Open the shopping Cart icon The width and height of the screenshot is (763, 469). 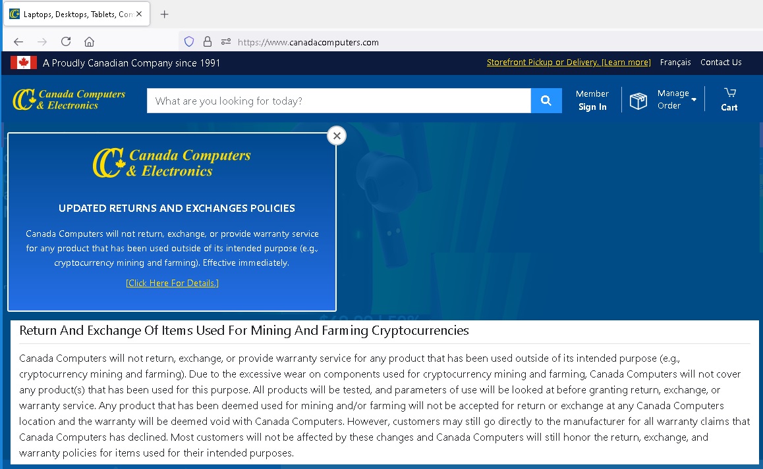[x=729, y=99]
